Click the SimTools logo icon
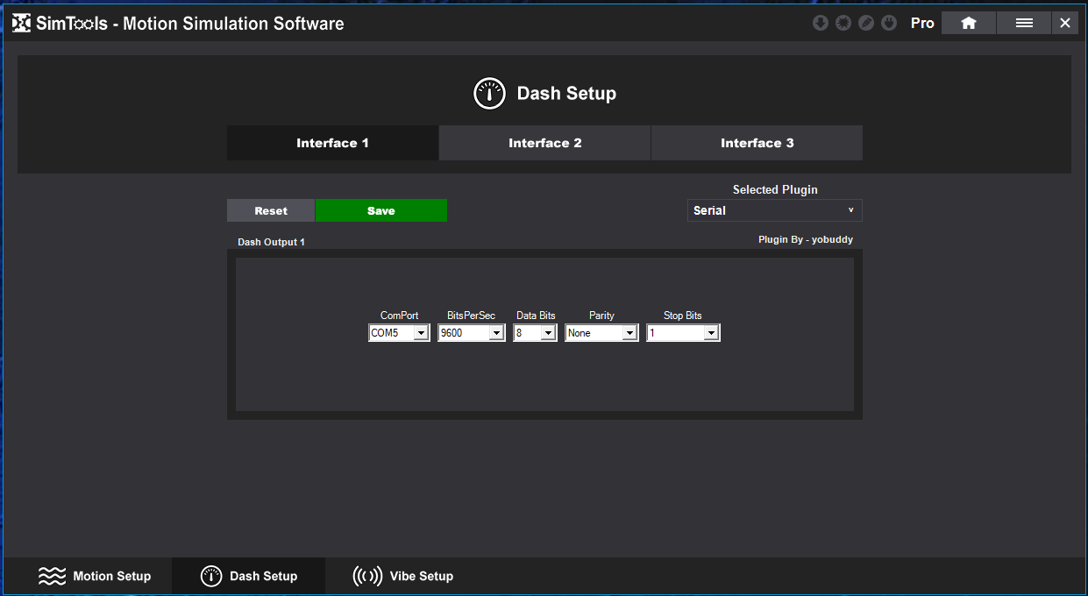Viewport: 1088px width, 596px height. coord(22,24)
